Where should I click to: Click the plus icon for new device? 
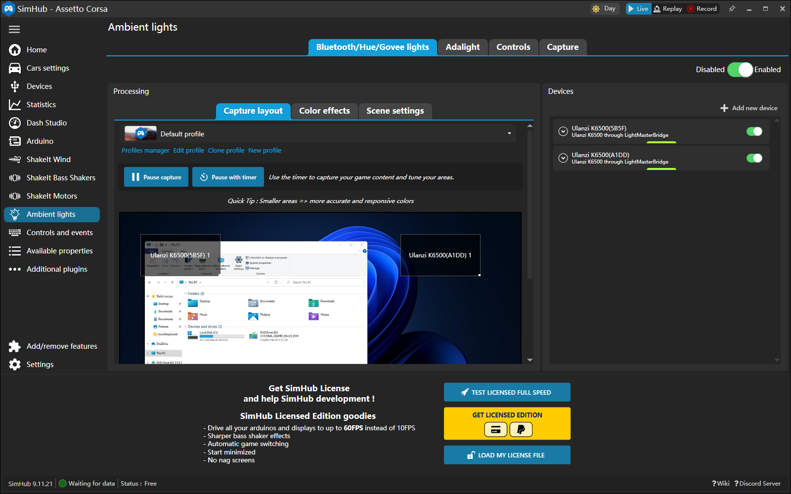click(x=724, y=108)
